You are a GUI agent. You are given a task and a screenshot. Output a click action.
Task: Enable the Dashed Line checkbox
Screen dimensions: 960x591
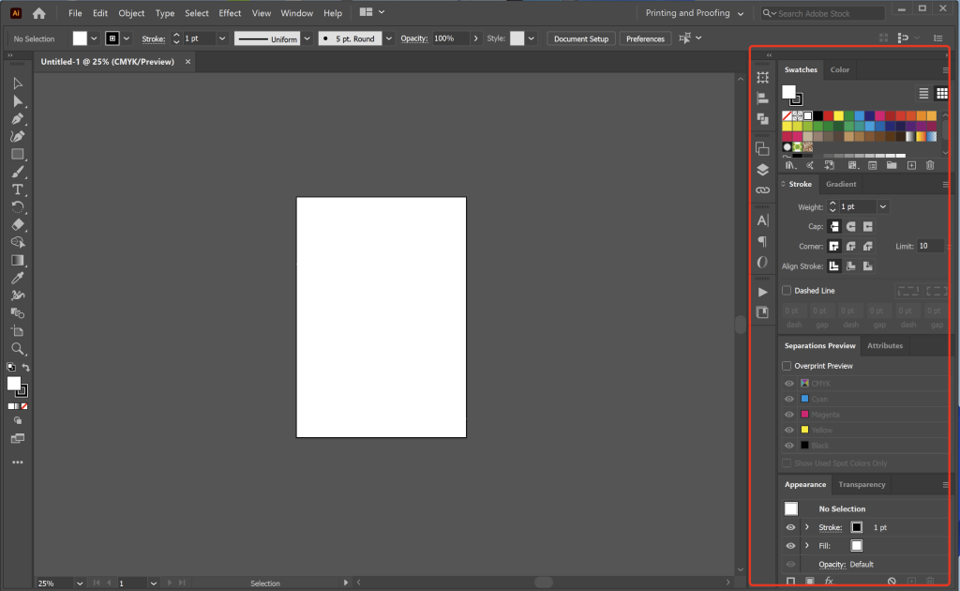pyautogui.click(x=787, y=291)
